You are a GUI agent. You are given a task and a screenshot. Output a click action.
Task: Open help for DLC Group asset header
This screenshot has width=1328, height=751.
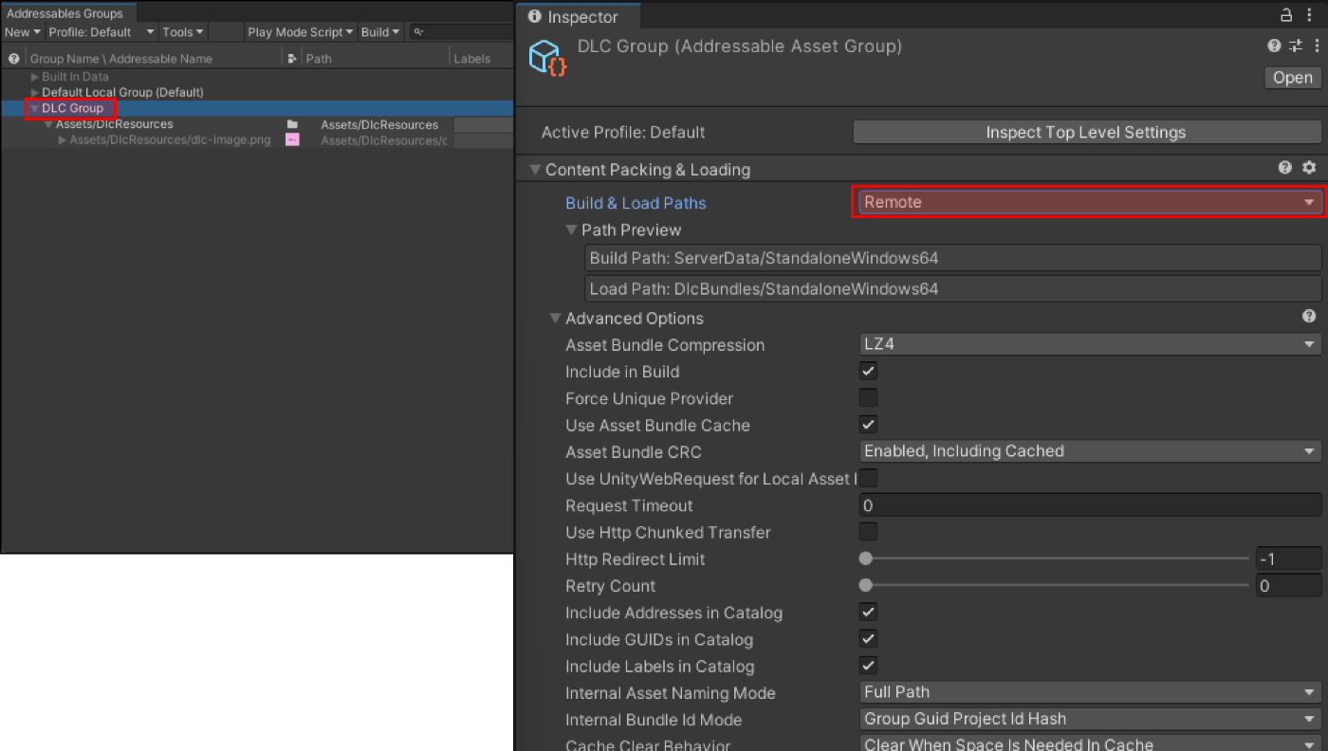point(1274,46)
